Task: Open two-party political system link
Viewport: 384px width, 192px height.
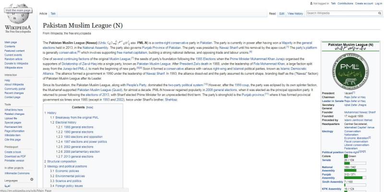Action: pyautogui.click(x=186, y=85)
